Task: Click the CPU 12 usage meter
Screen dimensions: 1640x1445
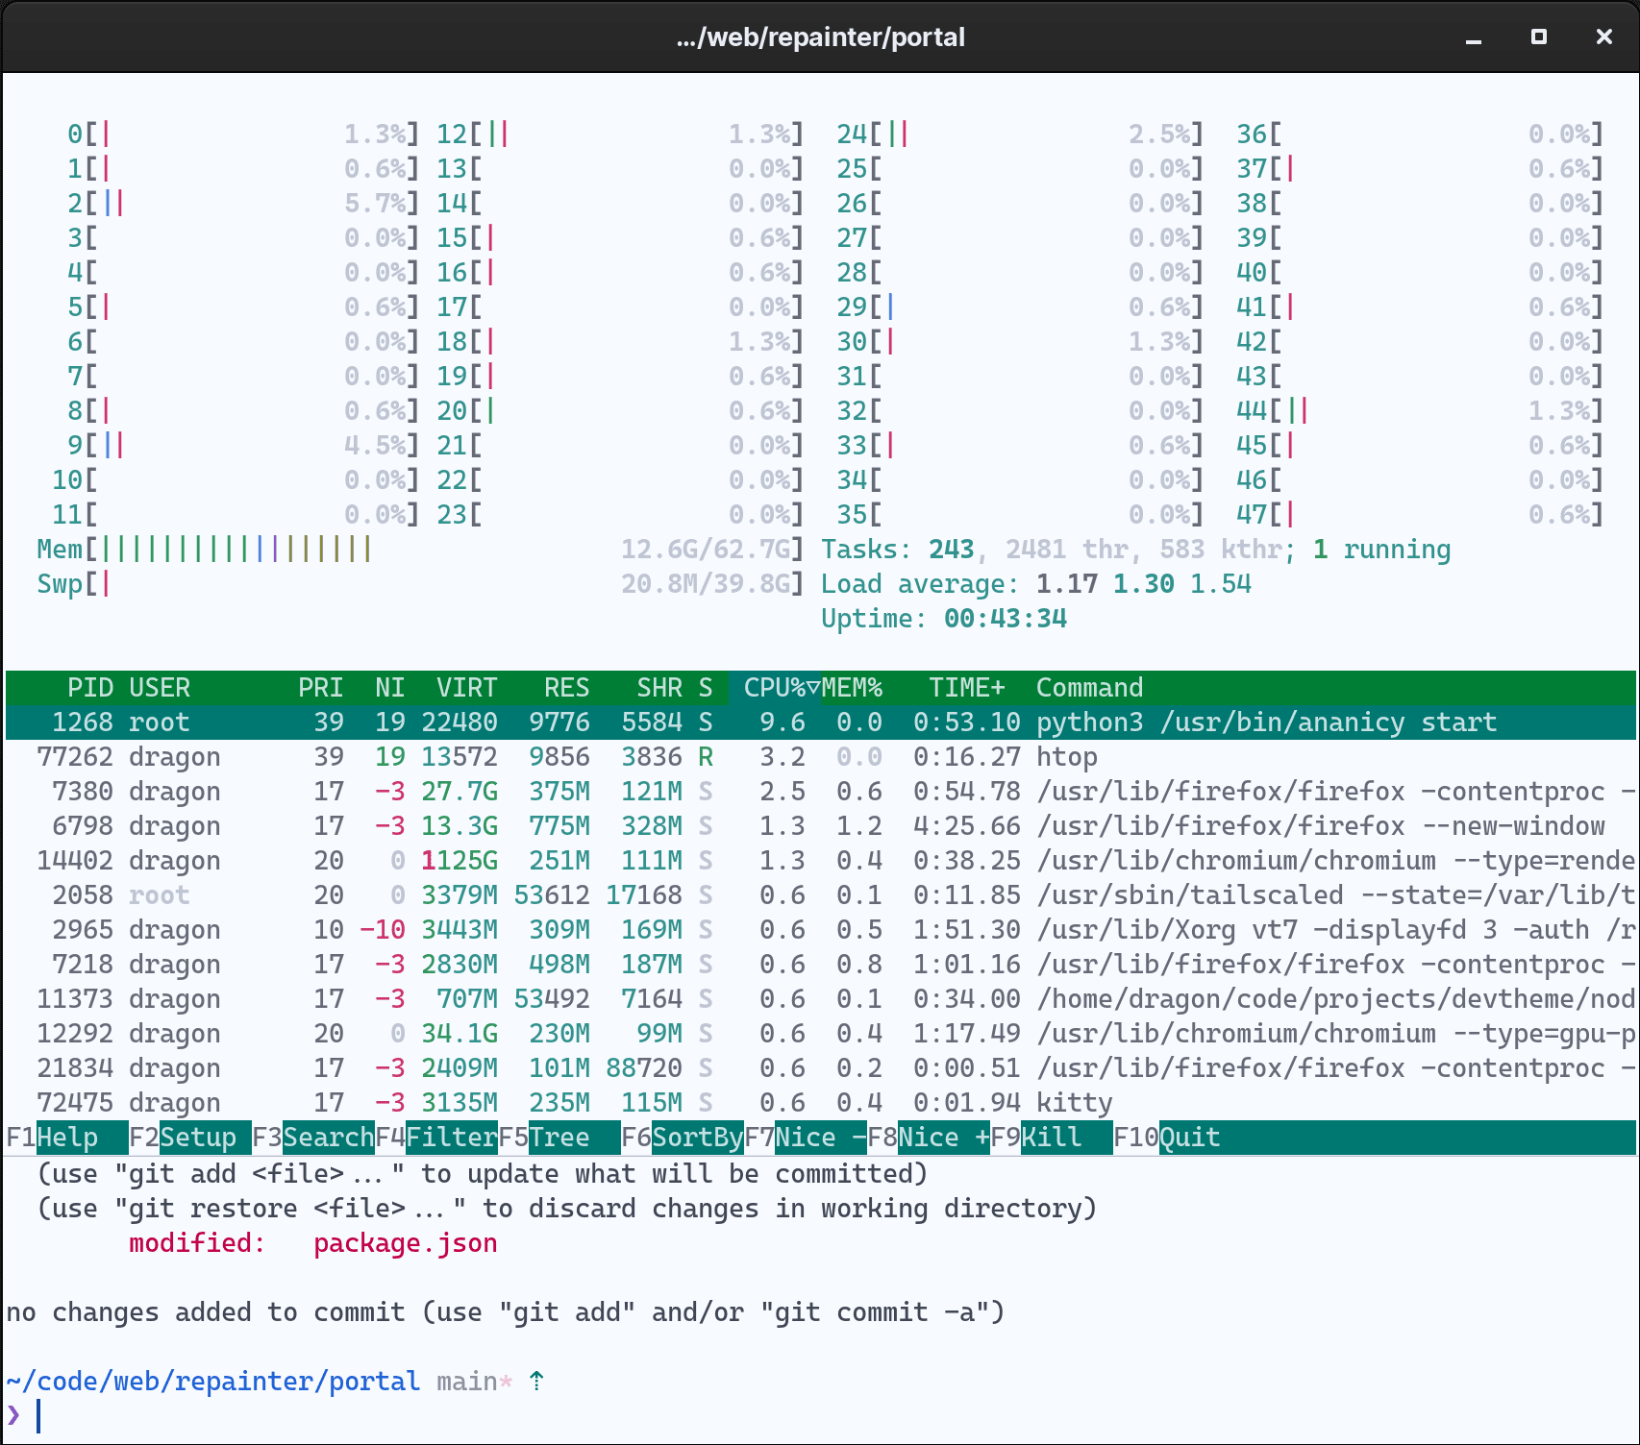Action: [620, 135]
